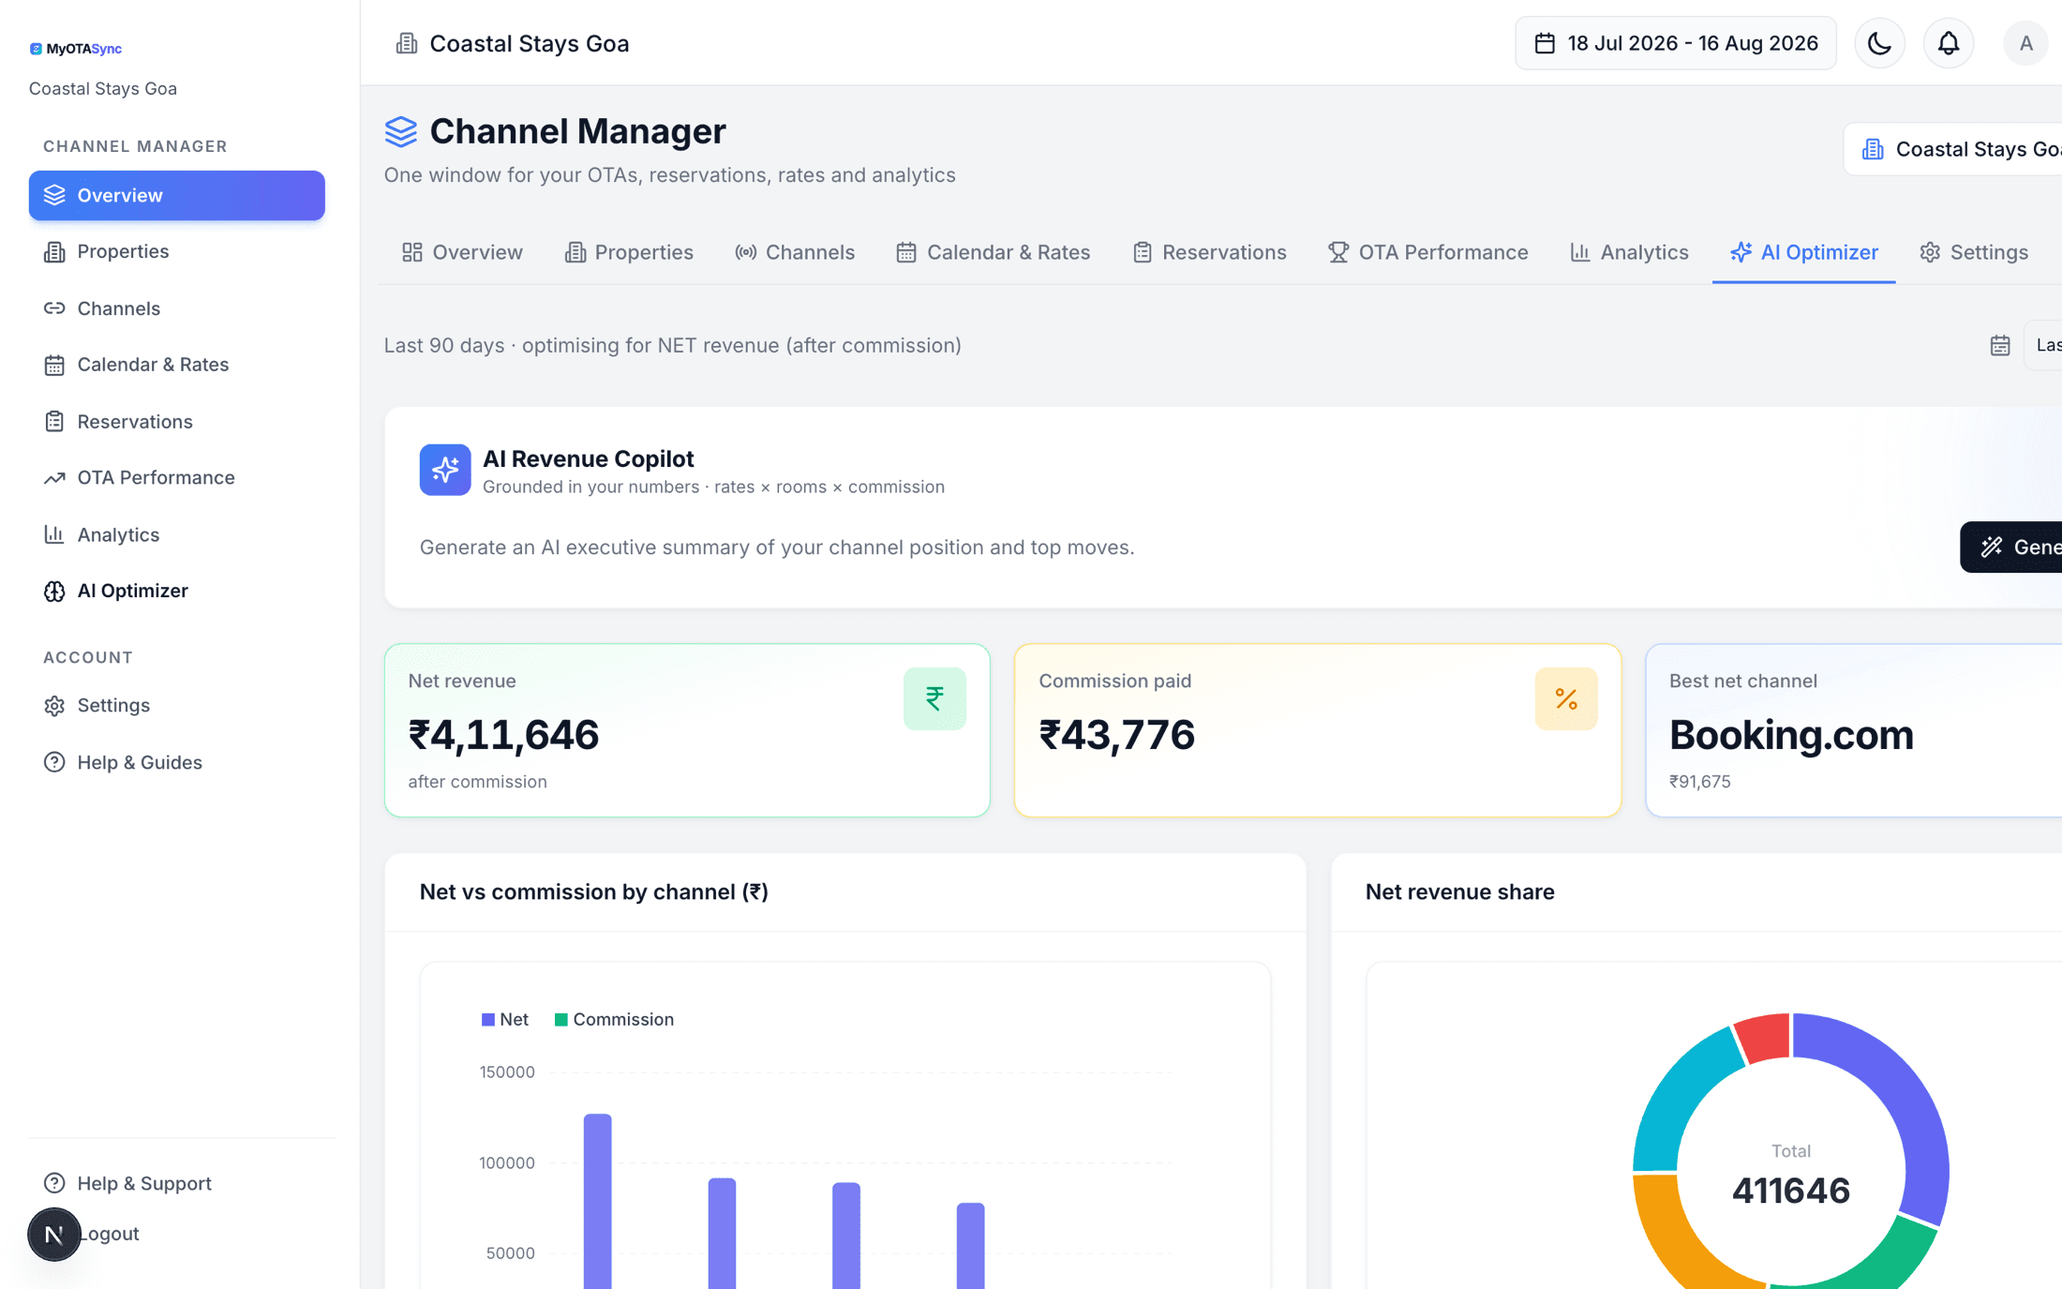Switch to OTA Performance tab
The width and height of the screenshot is (2062, 1289).
1427,252
